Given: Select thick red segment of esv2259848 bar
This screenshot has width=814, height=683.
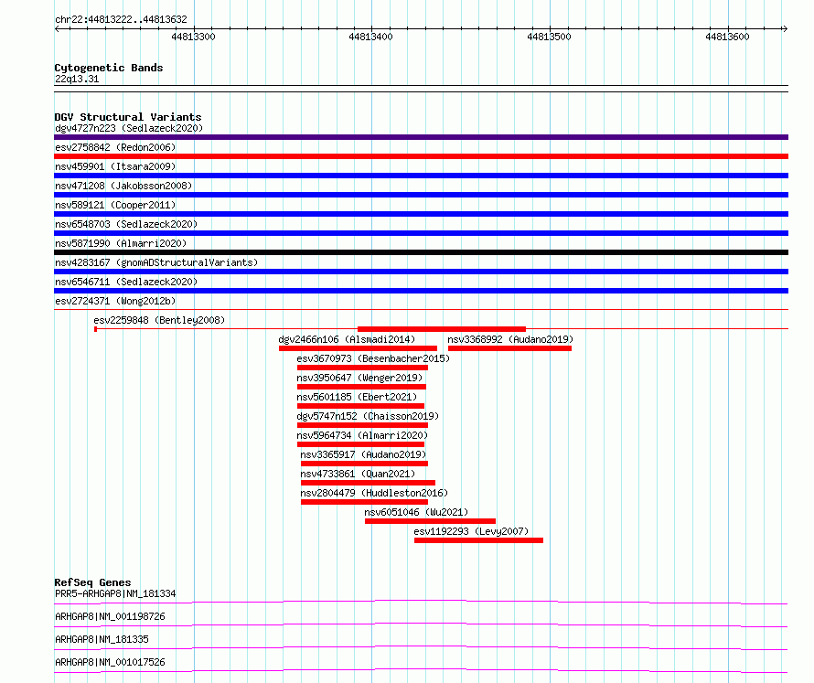Looking at the screenshot, I should (x=442, y=329).
